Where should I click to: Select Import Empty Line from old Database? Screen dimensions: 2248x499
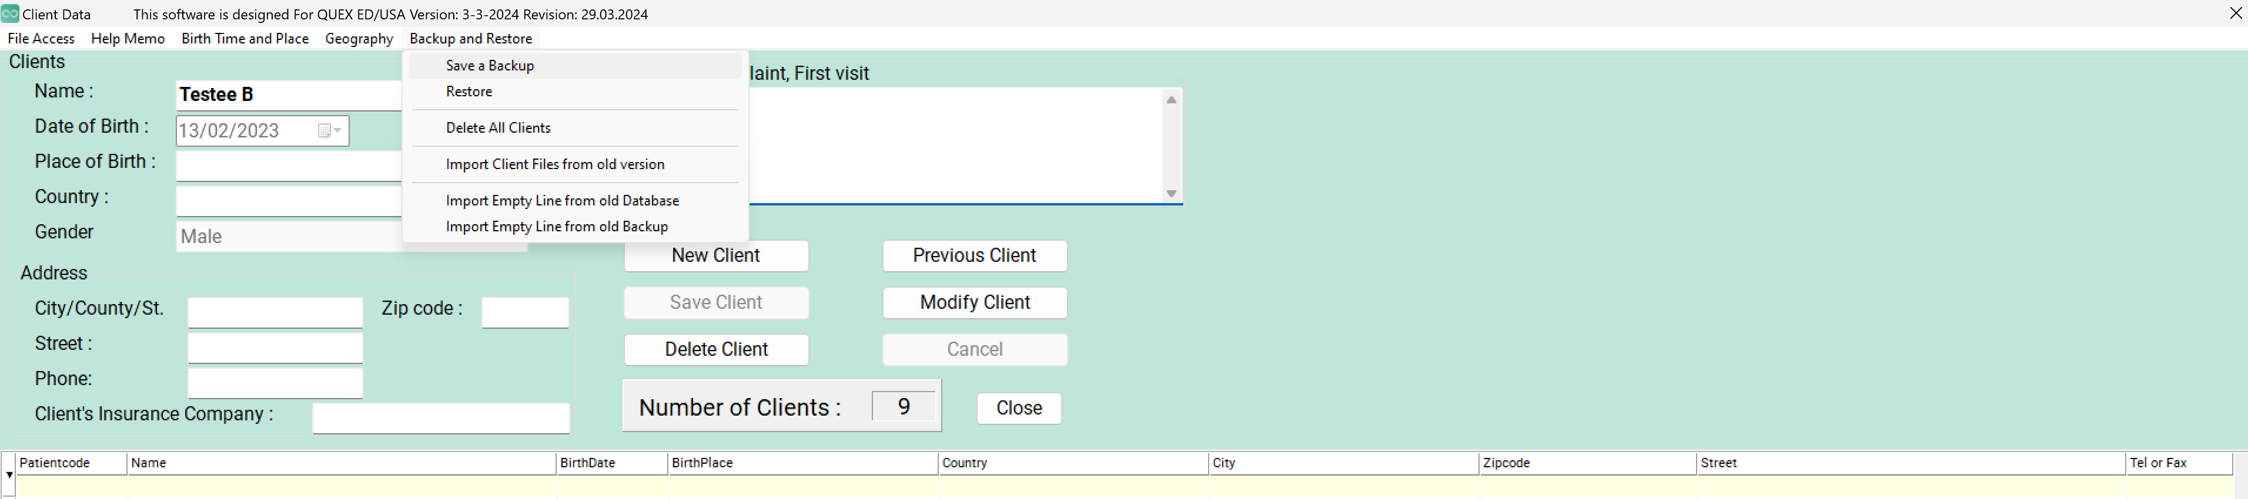[x=561, y=201]
